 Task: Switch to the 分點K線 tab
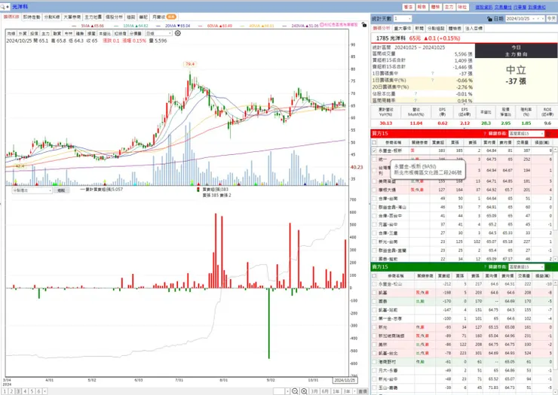point(52,17)
